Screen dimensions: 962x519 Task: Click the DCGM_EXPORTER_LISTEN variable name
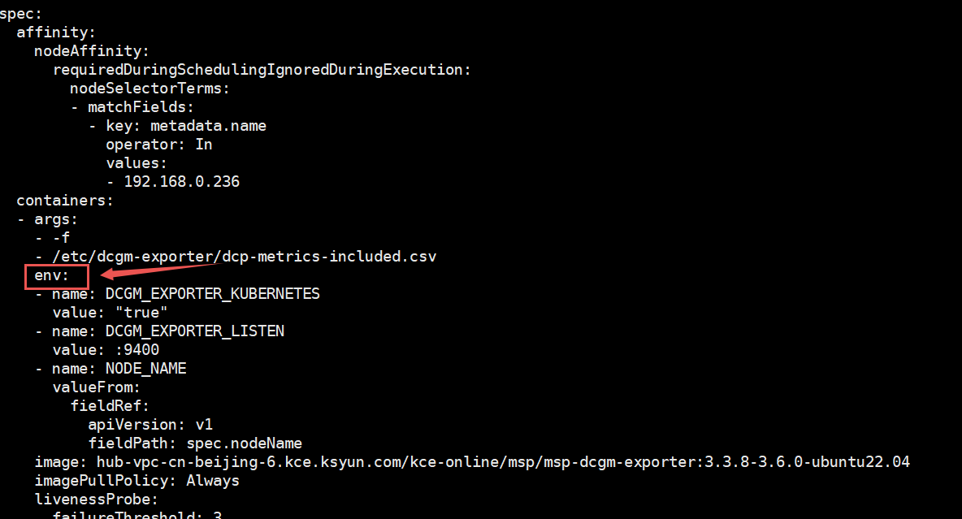click(194, 331)
